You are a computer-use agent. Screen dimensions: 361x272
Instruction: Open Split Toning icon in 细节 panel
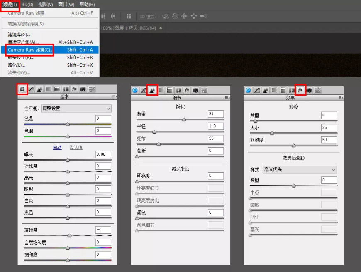pos(170,90)
